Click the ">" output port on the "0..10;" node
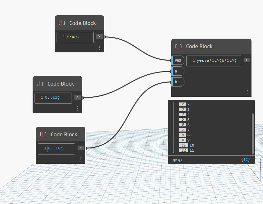Screen dimensions: 263x204 81,148
